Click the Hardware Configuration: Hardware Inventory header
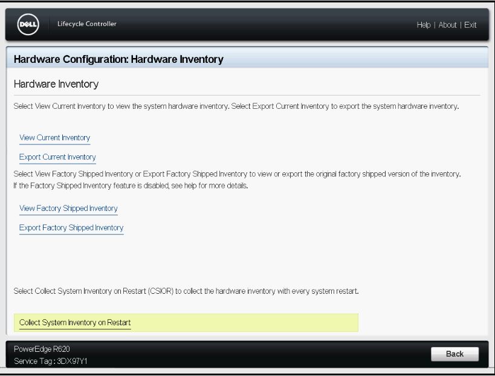The image size is (495, 376). pyautogui.click(x=118, y=59)
